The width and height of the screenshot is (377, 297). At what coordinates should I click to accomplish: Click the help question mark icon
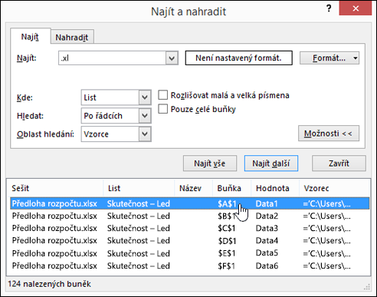[x=329, y=8]
